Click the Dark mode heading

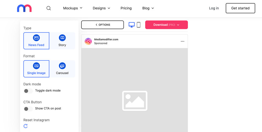pyautogui.click(x=32, y=84)
